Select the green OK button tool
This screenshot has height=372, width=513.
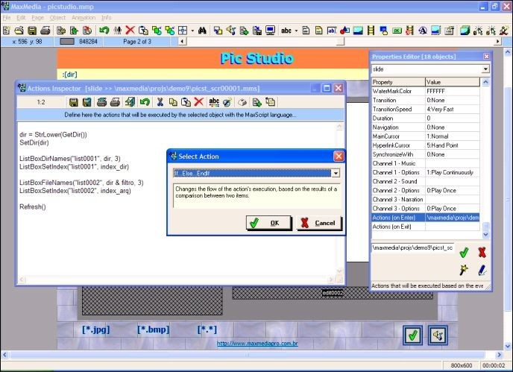(397, 31)
